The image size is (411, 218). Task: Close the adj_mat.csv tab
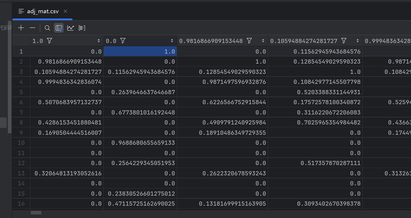point(65,11)
